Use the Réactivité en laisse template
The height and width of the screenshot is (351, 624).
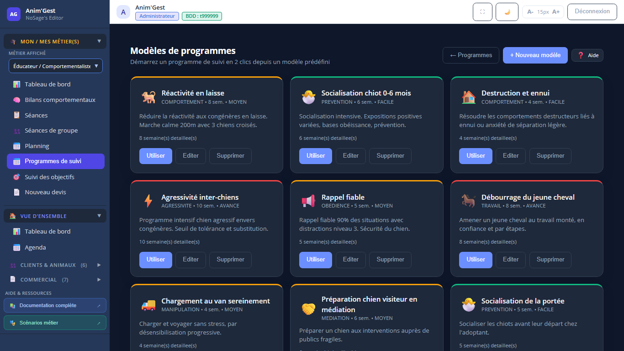pos(156,156)
